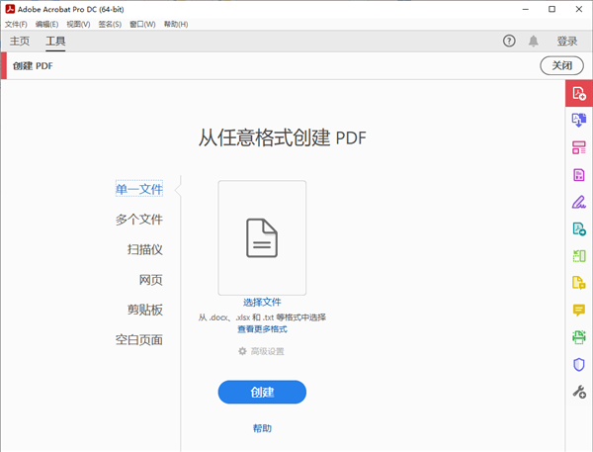Open the green Print Production printer tool

(578, 337)
